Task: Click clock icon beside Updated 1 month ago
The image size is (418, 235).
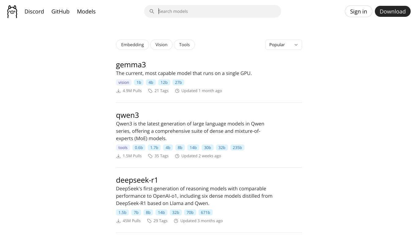Action: coord(177,91)
